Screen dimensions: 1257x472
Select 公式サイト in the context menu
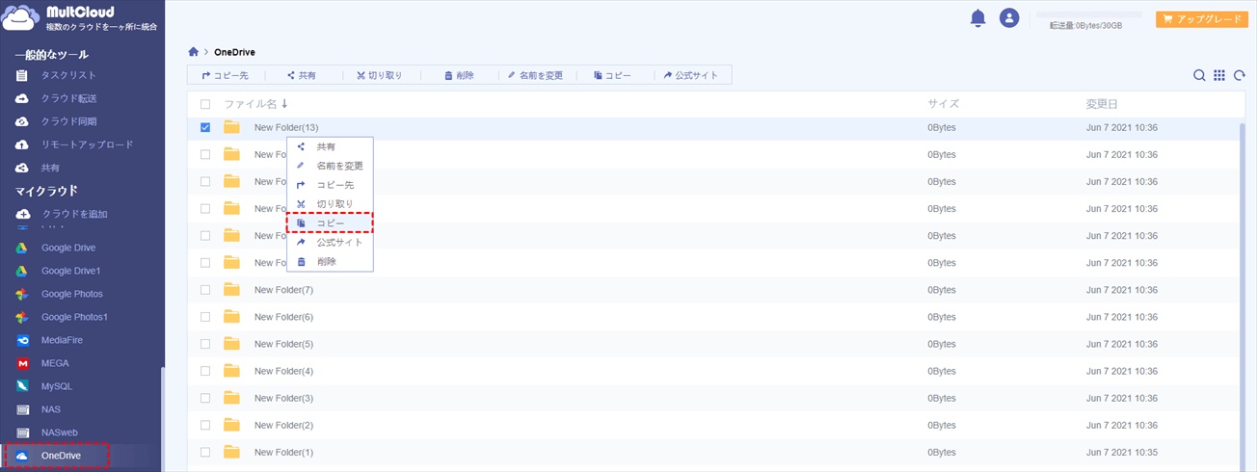pyautogui.click(x=330, y=243)
